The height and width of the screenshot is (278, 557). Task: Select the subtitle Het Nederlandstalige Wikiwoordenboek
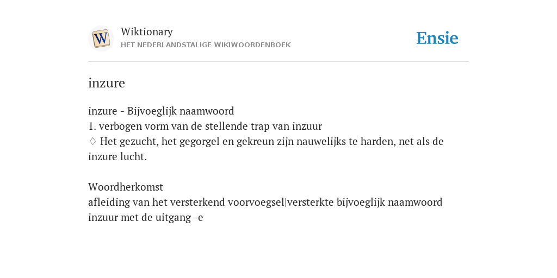[206, 45]
